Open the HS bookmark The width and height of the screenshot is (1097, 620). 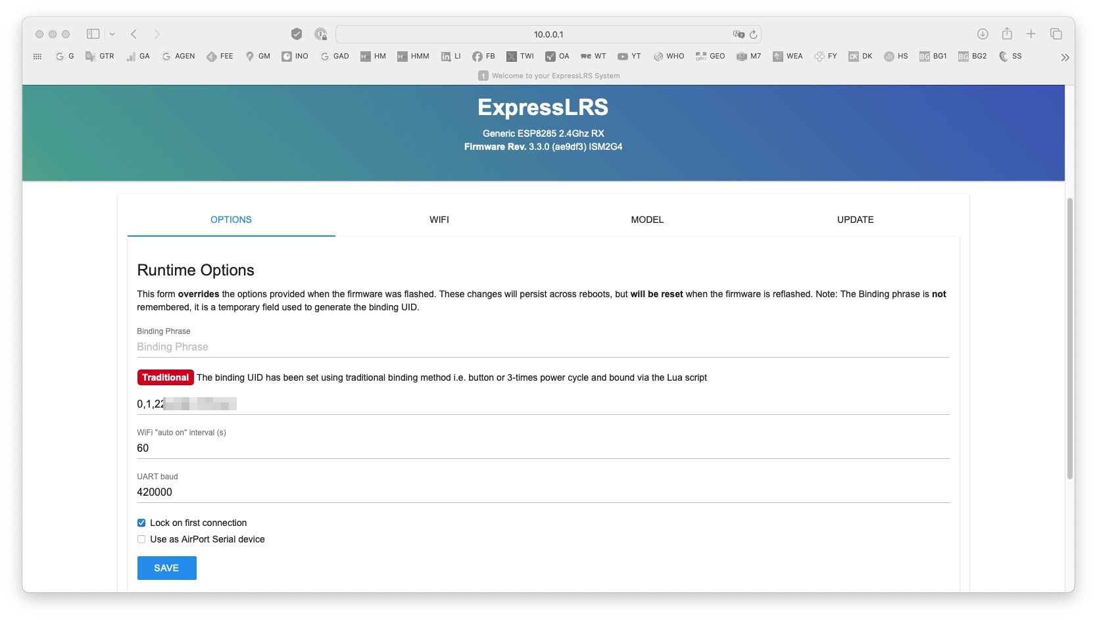896,57
